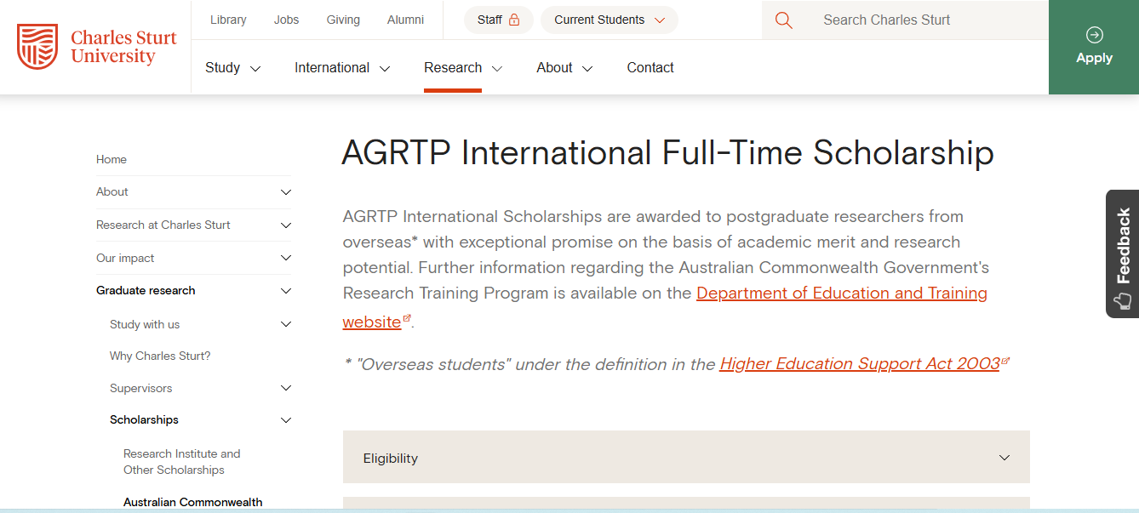Open the Library link
Screen dimensions: 1139x513
[x=228, y=20]
